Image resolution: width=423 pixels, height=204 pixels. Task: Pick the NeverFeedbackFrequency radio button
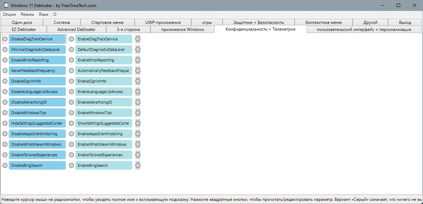[x=5, y=71]
